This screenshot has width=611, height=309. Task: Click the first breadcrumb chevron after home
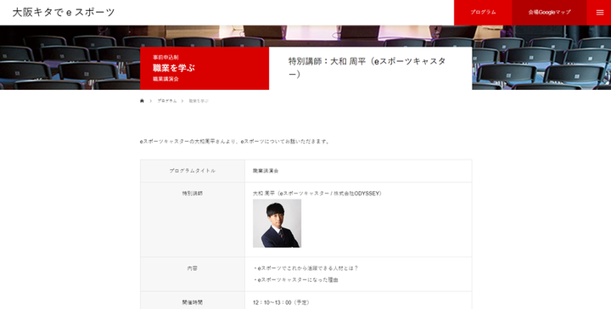(x=150, y=101)
